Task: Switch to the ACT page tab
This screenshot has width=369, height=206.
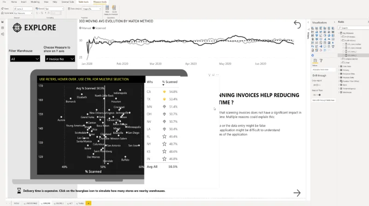Action: 70,203
